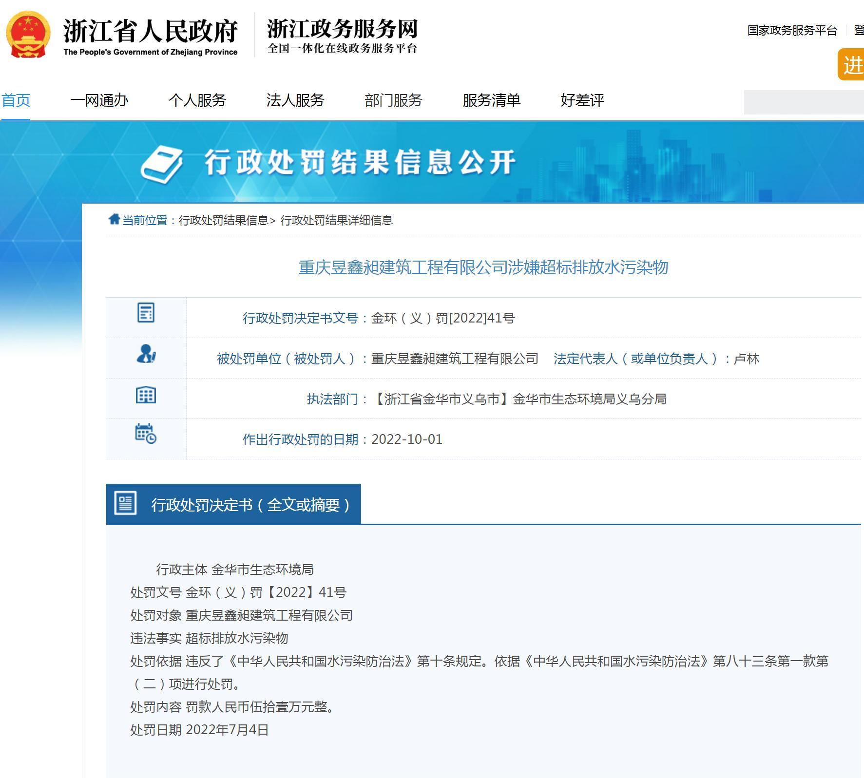Click the case title 重庆昱鑫昶建筑工程有限公司涉嫌超标排放水污染物
This screenshot has height=778, width=864.
pos(483,267)
